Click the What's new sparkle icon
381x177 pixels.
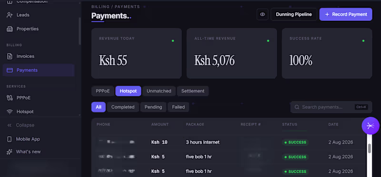[10, 152]
